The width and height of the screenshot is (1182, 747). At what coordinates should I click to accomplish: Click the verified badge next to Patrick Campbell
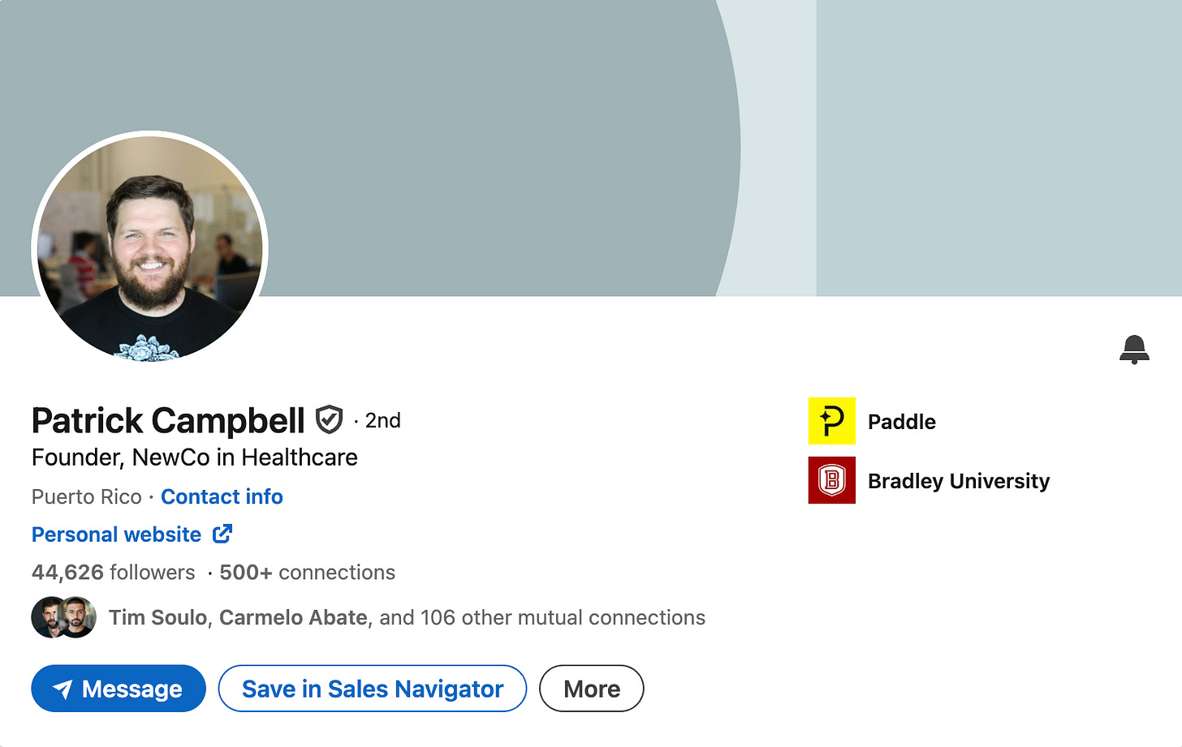click(328, 419)
